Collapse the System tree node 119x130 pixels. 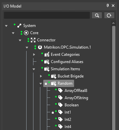coord(6,26)
